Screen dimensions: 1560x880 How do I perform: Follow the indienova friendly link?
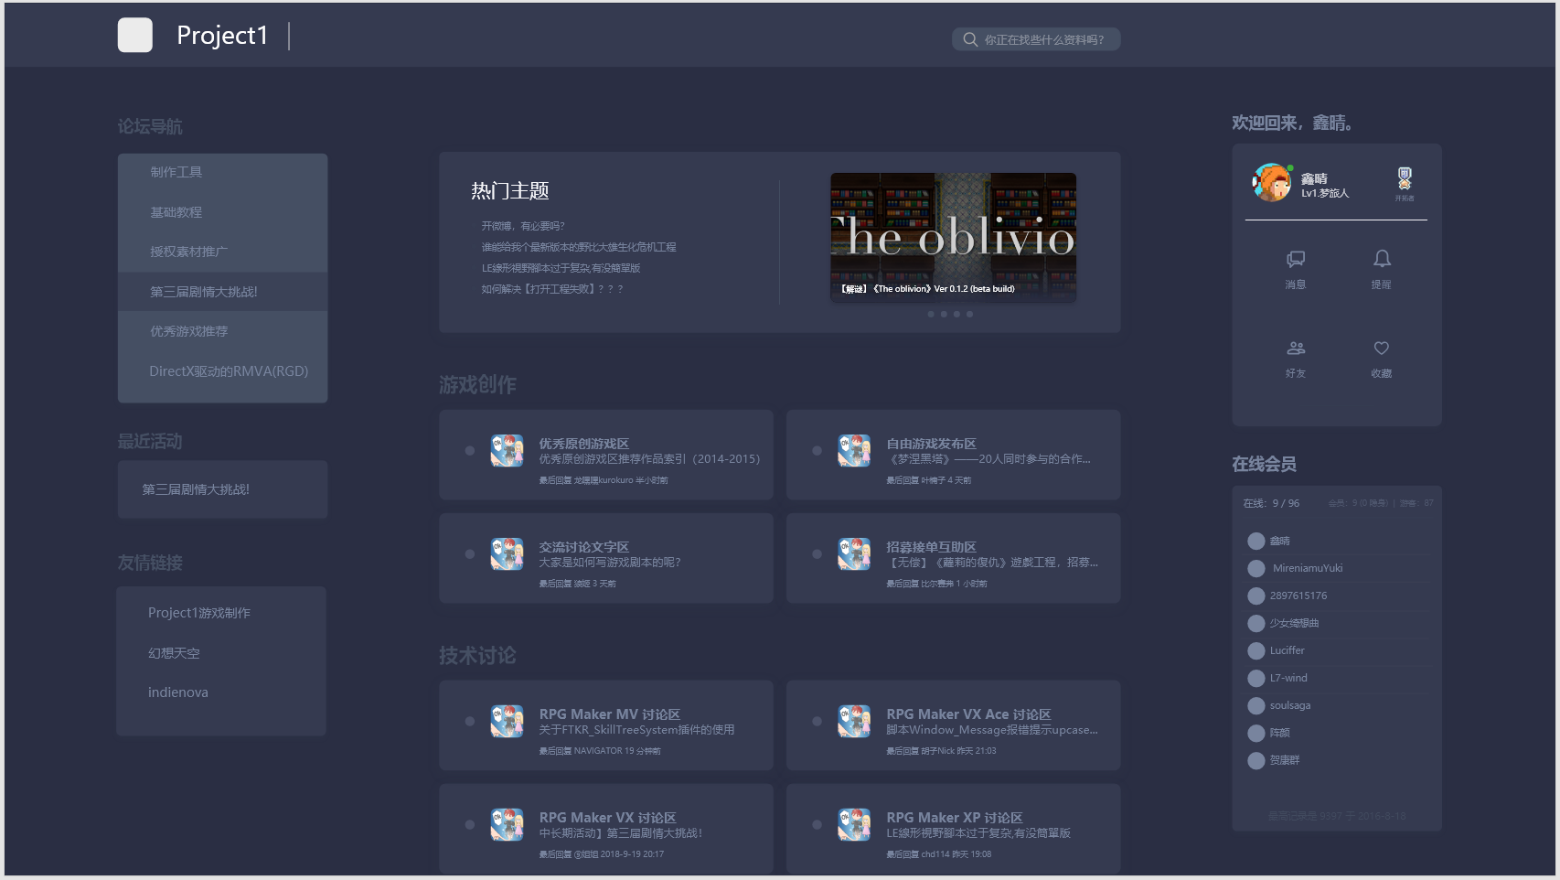[178, 692]
